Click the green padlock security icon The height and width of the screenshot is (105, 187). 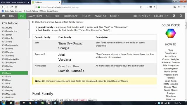tap(39, 7)
